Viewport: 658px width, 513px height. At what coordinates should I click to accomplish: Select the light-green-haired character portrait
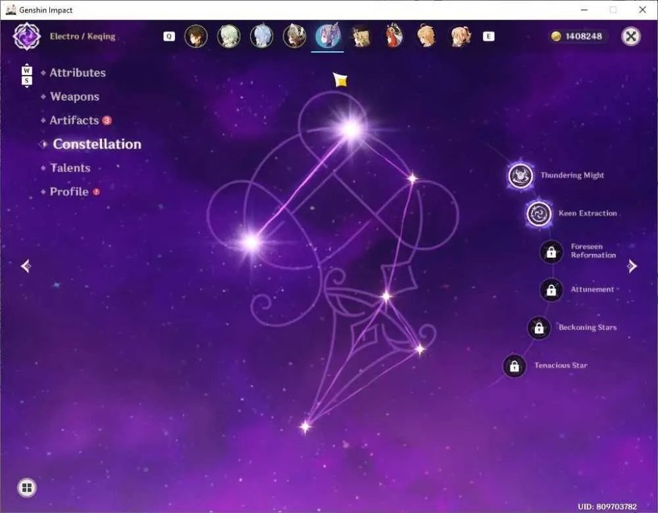229,36
